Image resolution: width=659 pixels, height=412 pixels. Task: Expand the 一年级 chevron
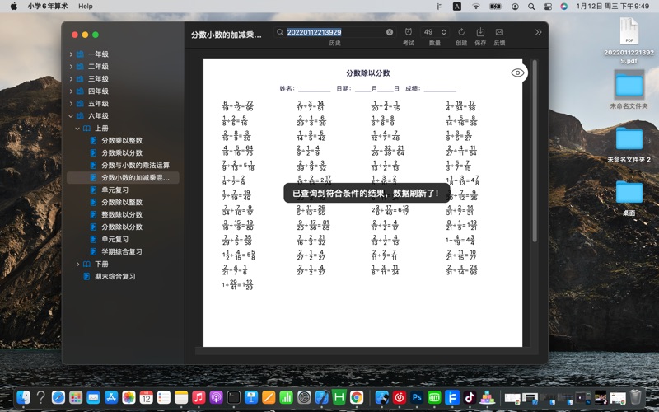[x=71, y=54]
